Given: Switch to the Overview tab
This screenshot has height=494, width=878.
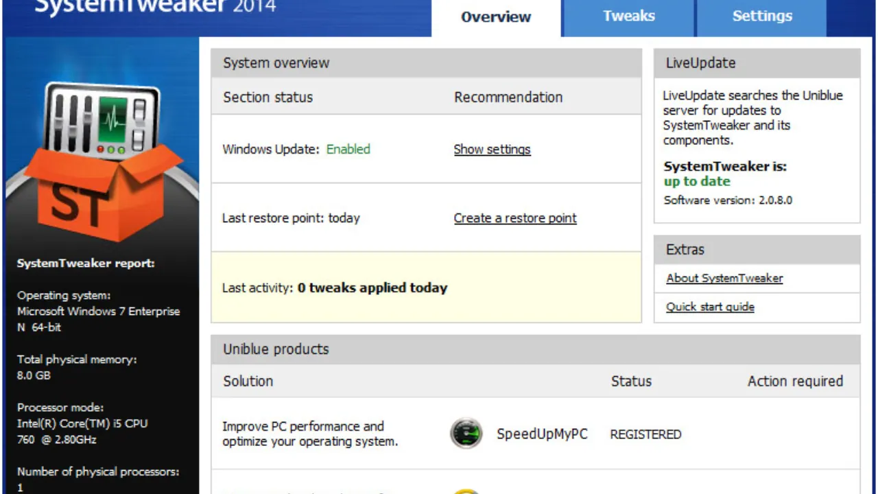Looking at the screenshot, I should point(496,18).
